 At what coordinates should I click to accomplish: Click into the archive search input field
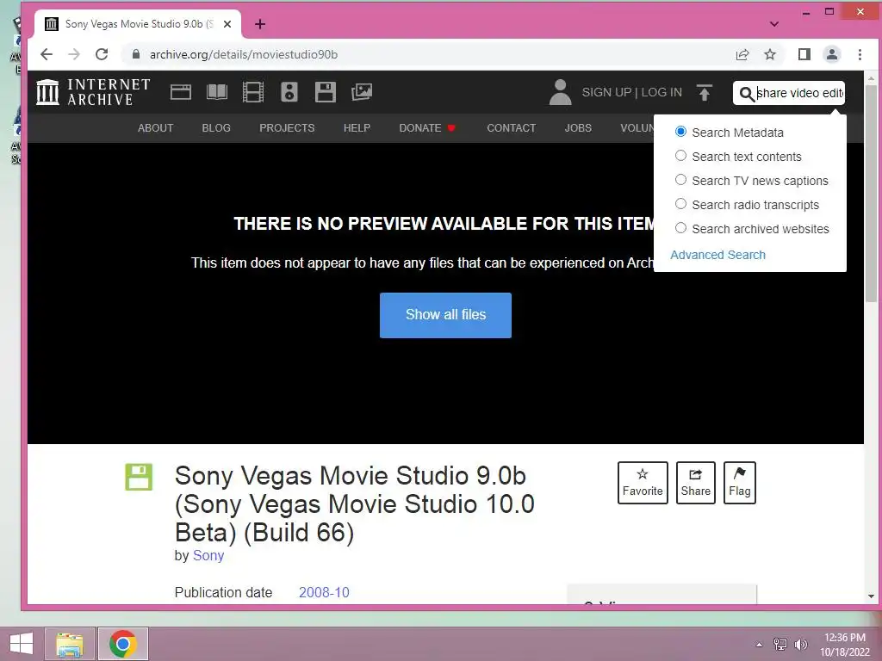tap(799, 93)
